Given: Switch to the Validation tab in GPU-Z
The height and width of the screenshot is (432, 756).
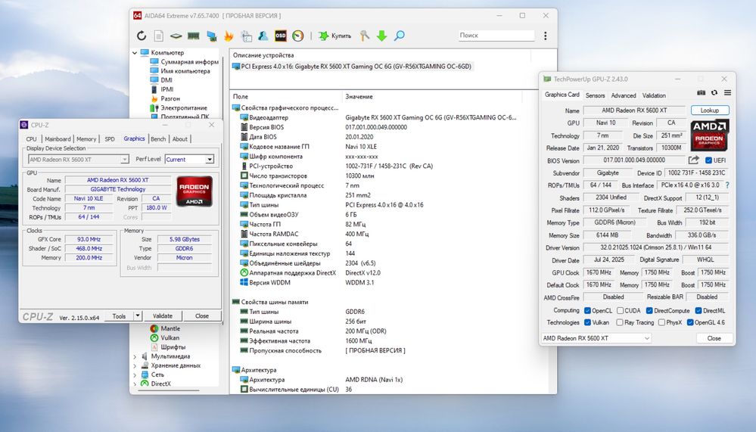Looking at the screenshot, I should [654, 95].
